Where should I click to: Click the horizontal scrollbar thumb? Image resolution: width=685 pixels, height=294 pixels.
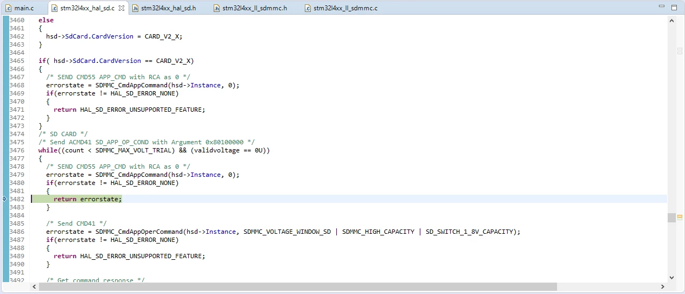click(x=298, y=286)
